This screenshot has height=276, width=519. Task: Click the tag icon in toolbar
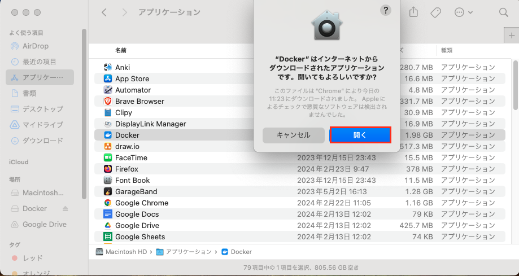(435, 12)
